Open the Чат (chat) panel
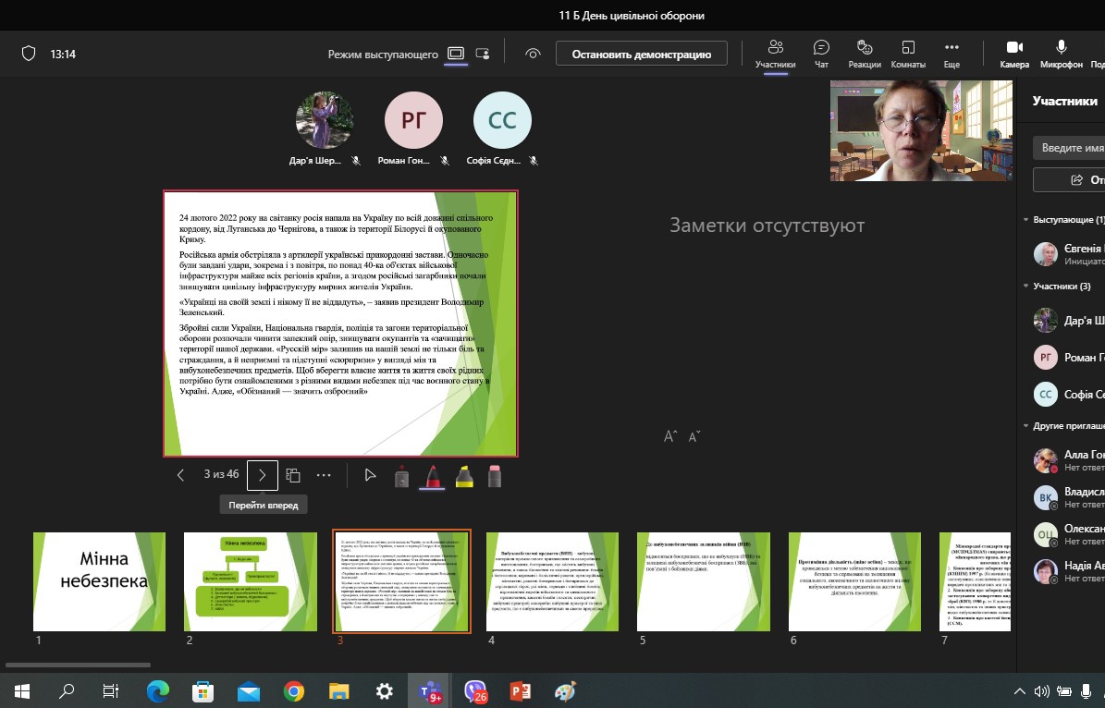Viewport: 1105px width, 708px height. click(x=821, y=54)
